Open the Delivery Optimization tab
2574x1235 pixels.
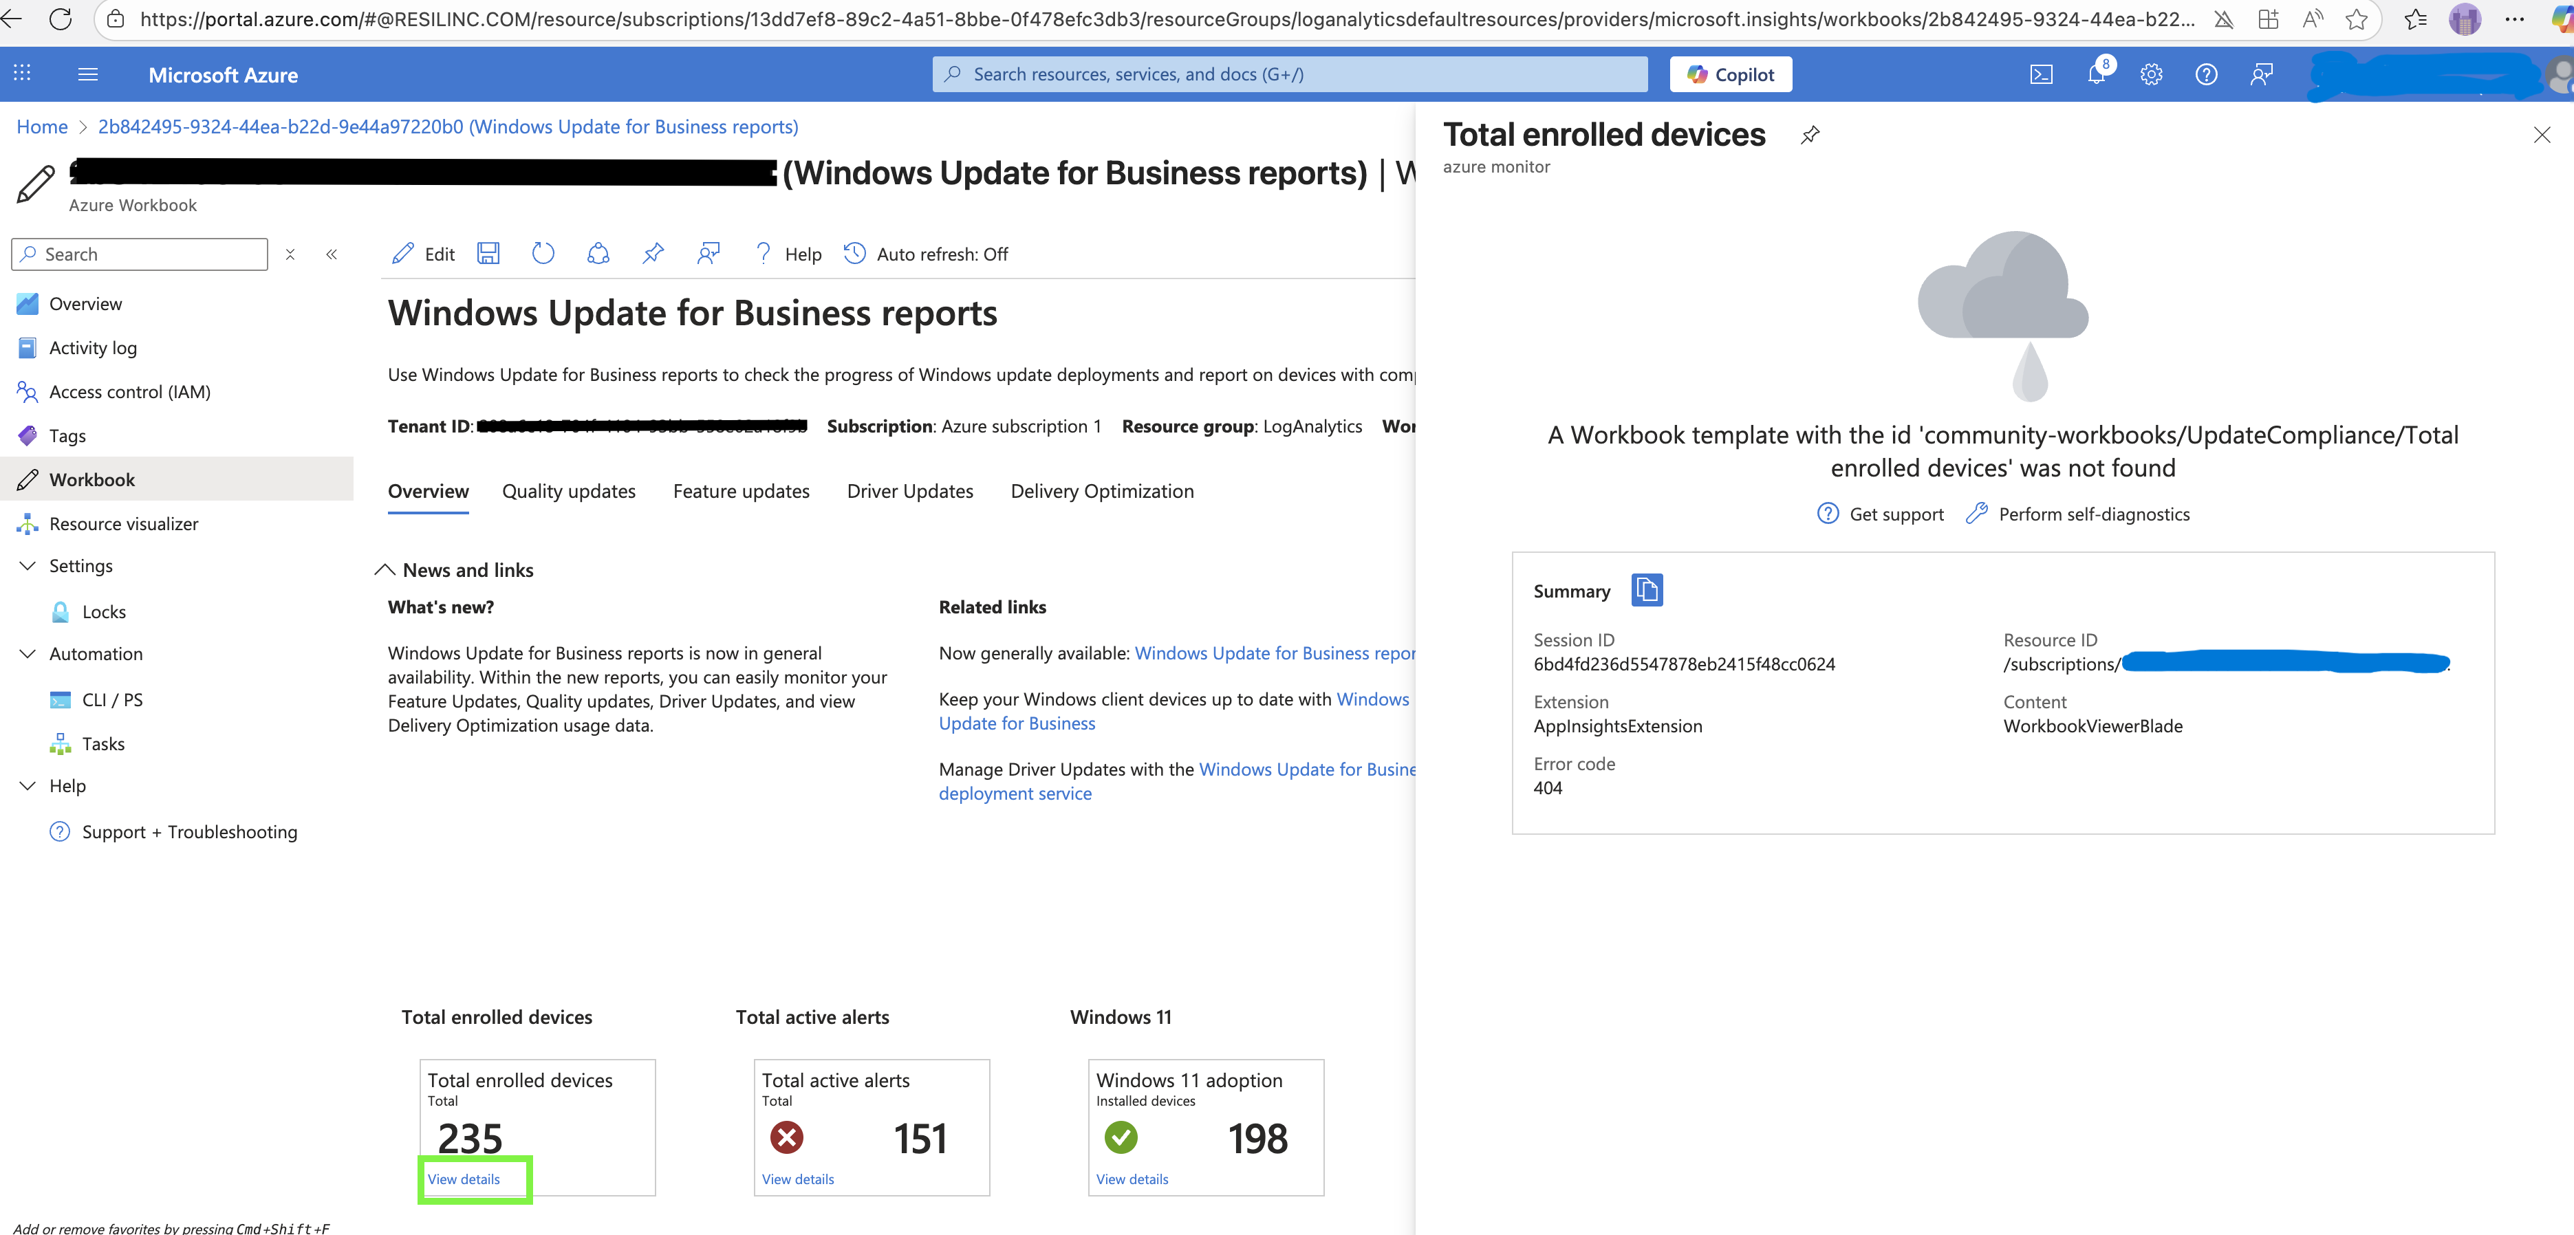pos(1101,490)
